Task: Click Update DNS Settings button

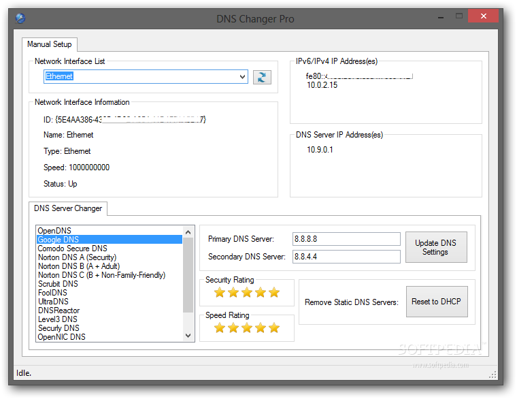Action: [x=436, y=247]
